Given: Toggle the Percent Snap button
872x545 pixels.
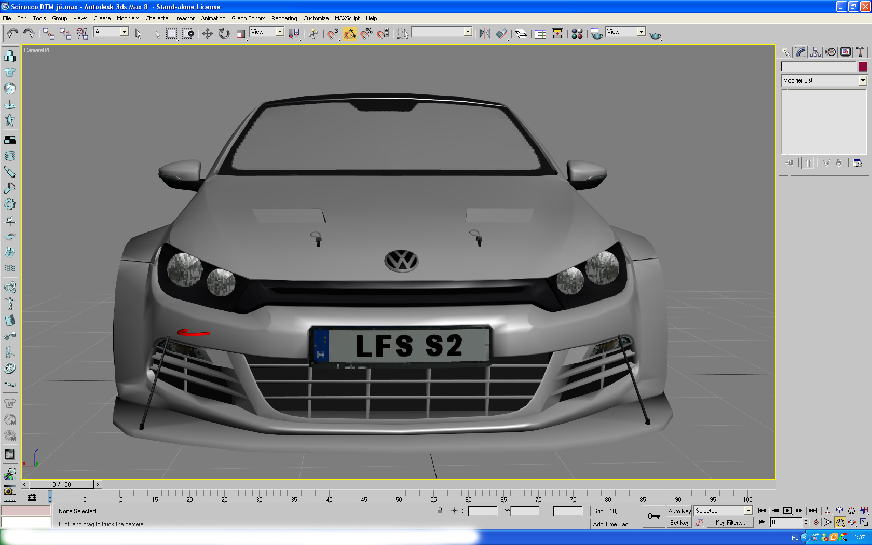Looking at the screenshot, I should tap(366, 34).
